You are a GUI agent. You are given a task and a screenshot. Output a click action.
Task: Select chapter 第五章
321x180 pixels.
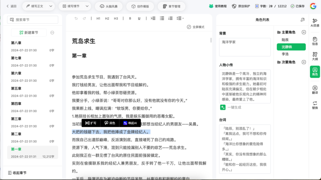pos(33,92)
